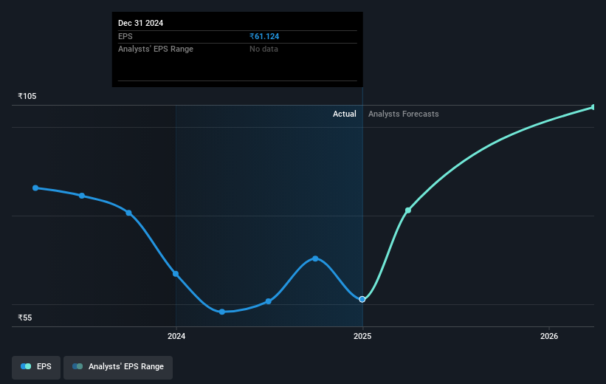Click the ₹105 y-axis label
Screen dimensions: 606x384
pos(27,96)
